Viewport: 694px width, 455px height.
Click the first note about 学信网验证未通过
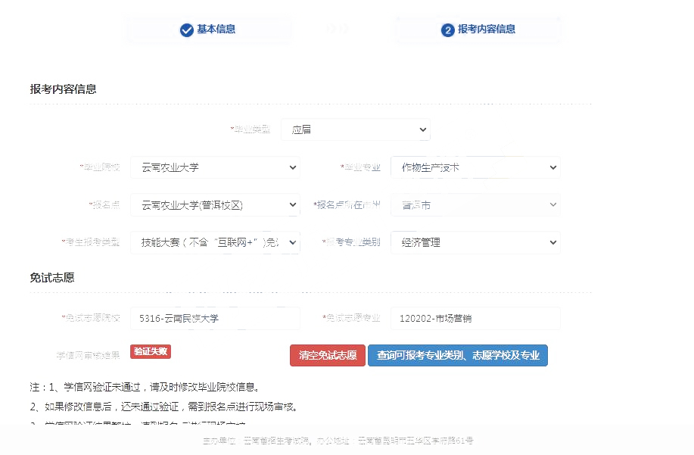click(145, 387)
